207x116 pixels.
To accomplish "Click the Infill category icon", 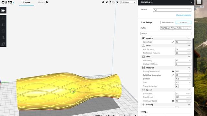I will tap(143, 57).
